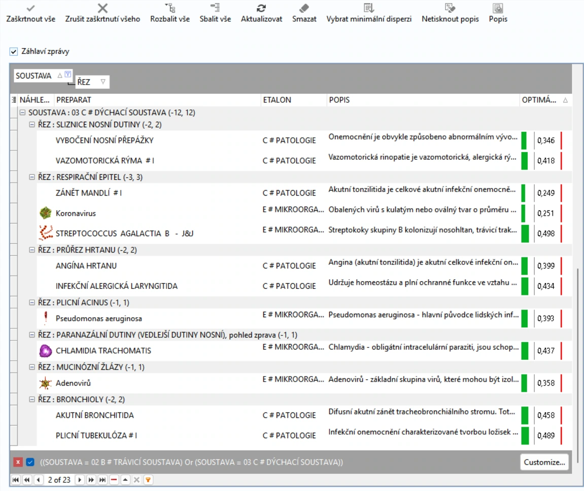584x491 pixels.
Task: Go to next record in navigator
Action: click(x=79, y=480)
